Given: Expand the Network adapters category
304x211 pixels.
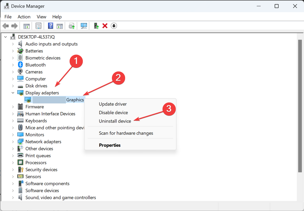Looking at the screenshot, I should pos(13,141).
